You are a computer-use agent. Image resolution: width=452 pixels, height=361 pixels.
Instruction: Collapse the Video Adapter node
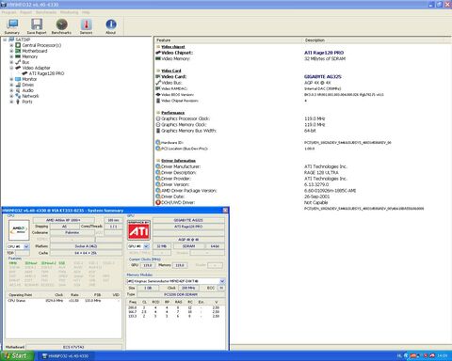[11, 68]
